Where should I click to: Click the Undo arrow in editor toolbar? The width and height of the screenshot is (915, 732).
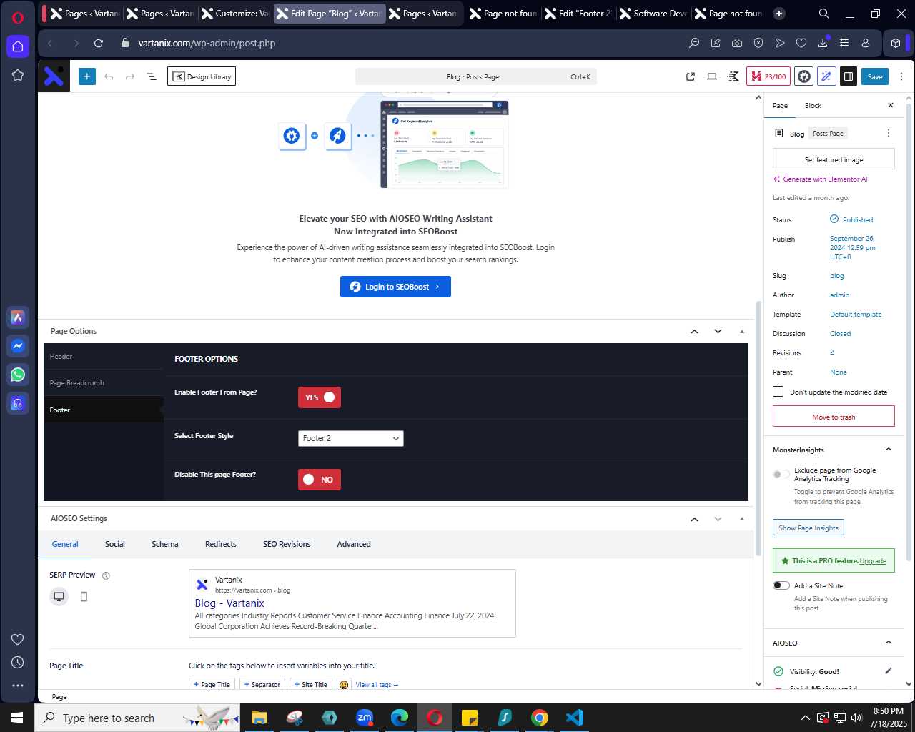109,76
